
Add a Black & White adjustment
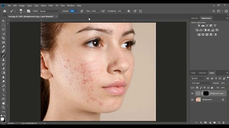point(205,30)
